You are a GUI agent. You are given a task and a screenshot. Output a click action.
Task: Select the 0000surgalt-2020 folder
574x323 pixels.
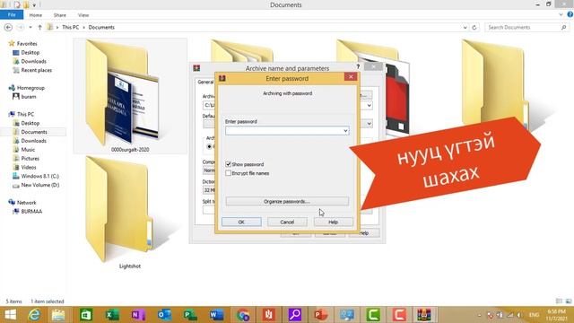coord(130,96)
